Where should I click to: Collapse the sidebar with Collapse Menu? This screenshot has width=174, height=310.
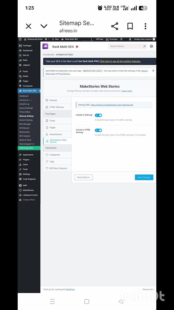click(x=29, y=200)
